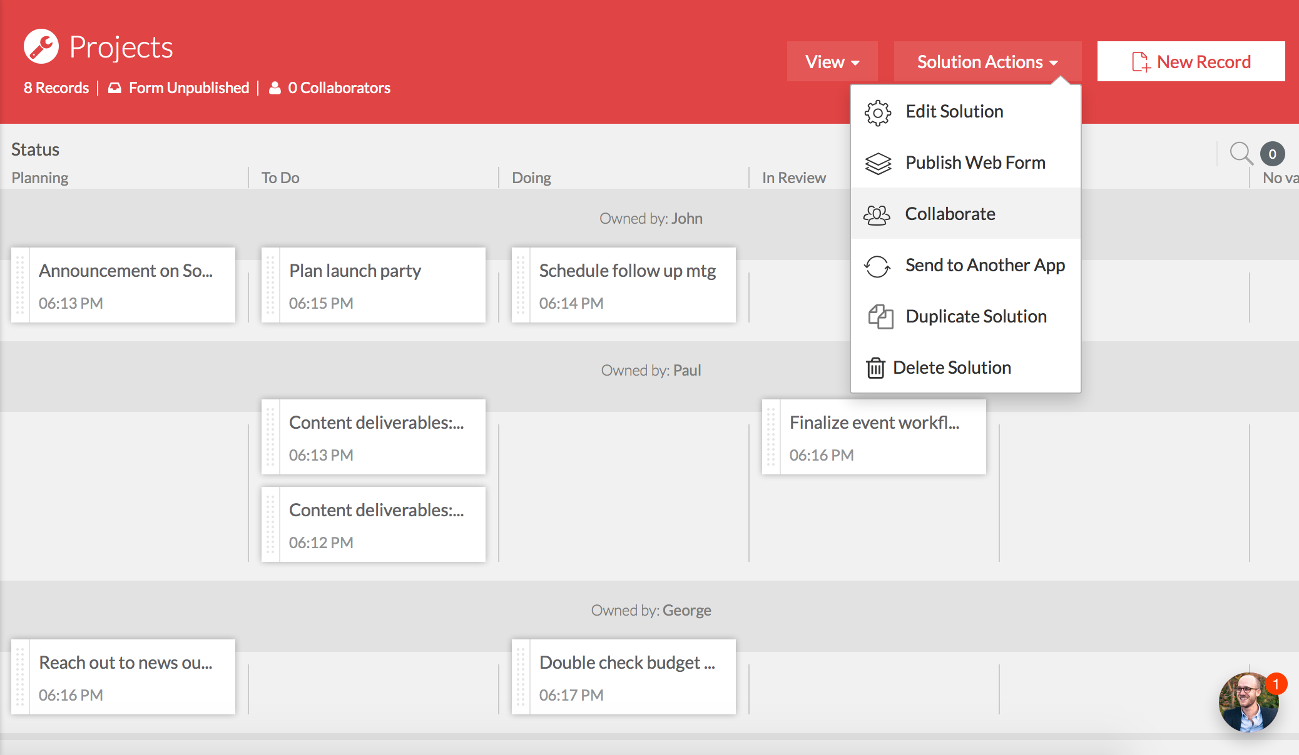Click the Duplicate Solution copy icon
Screen dimensions: 1299x755
tap(880, 317)
